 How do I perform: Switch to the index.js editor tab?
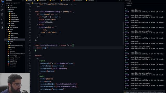click(x=30, y=1)
